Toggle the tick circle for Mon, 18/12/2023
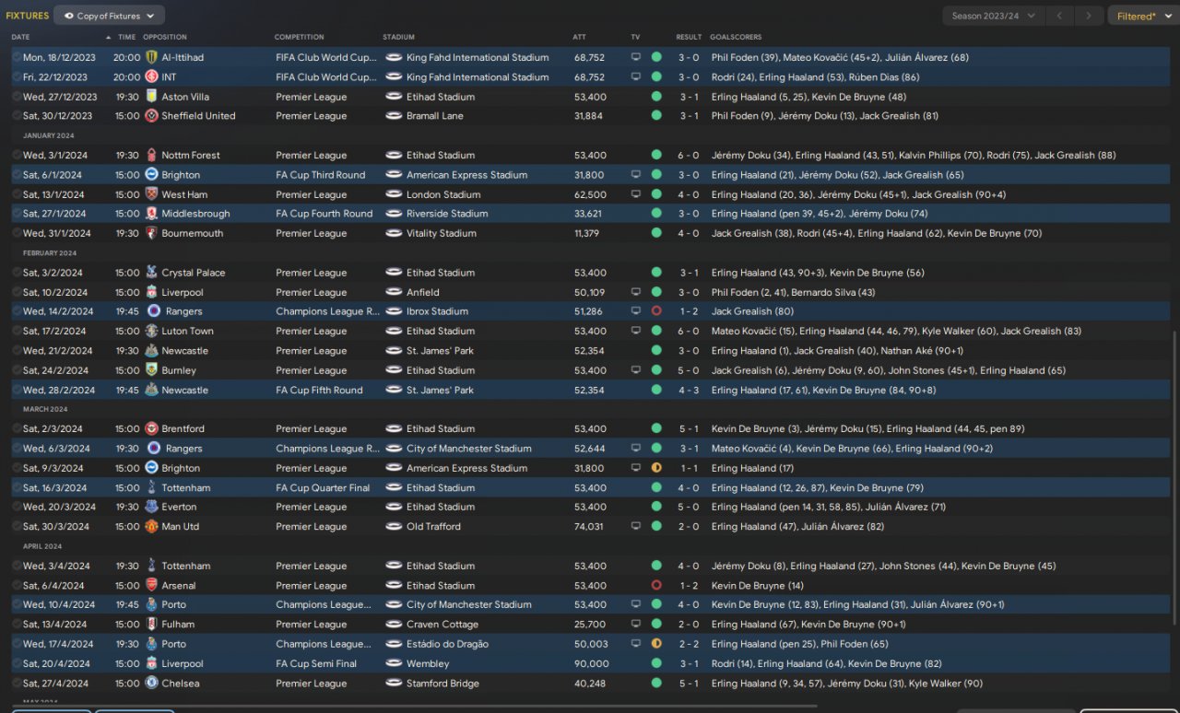The image size is (1180, 713). pyautogui.click(x=17, y=57)
